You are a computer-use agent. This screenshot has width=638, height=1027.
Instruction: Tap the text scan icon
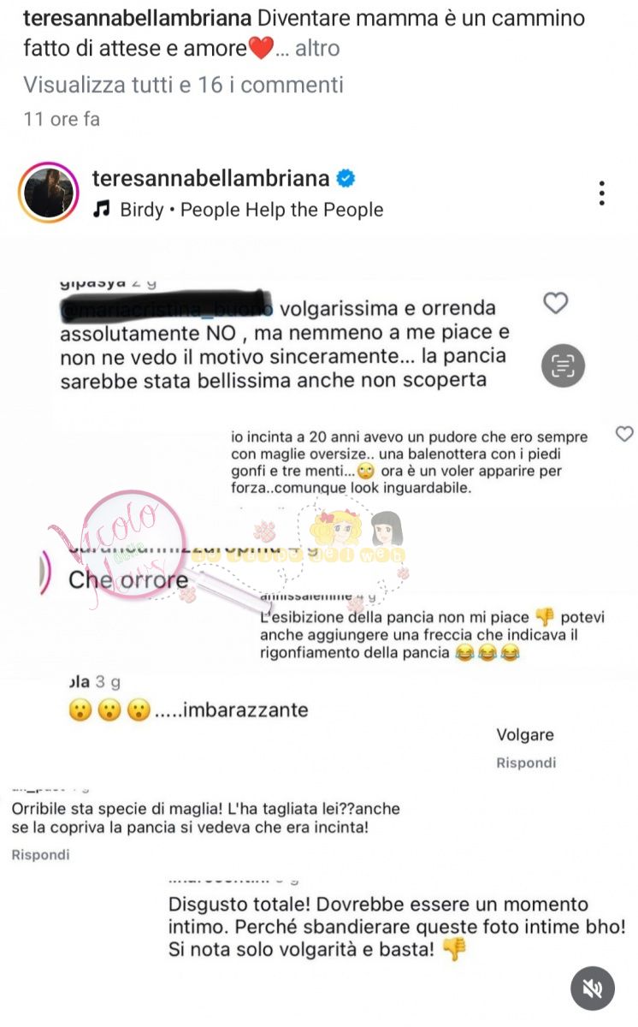pyautogui.click(x=563, y=367)
